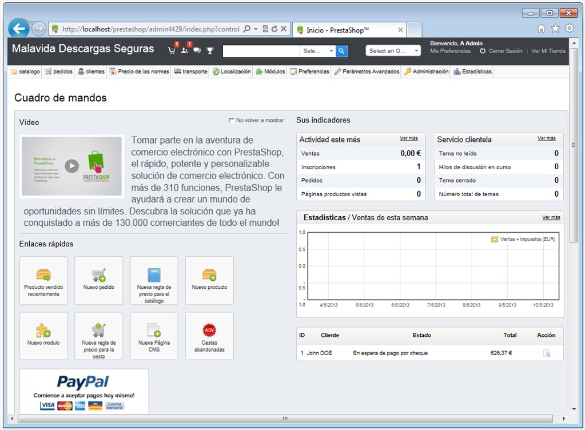Click the Malavida Descargas Seguras shop title
585x430 pixels.
pos(83,49)
